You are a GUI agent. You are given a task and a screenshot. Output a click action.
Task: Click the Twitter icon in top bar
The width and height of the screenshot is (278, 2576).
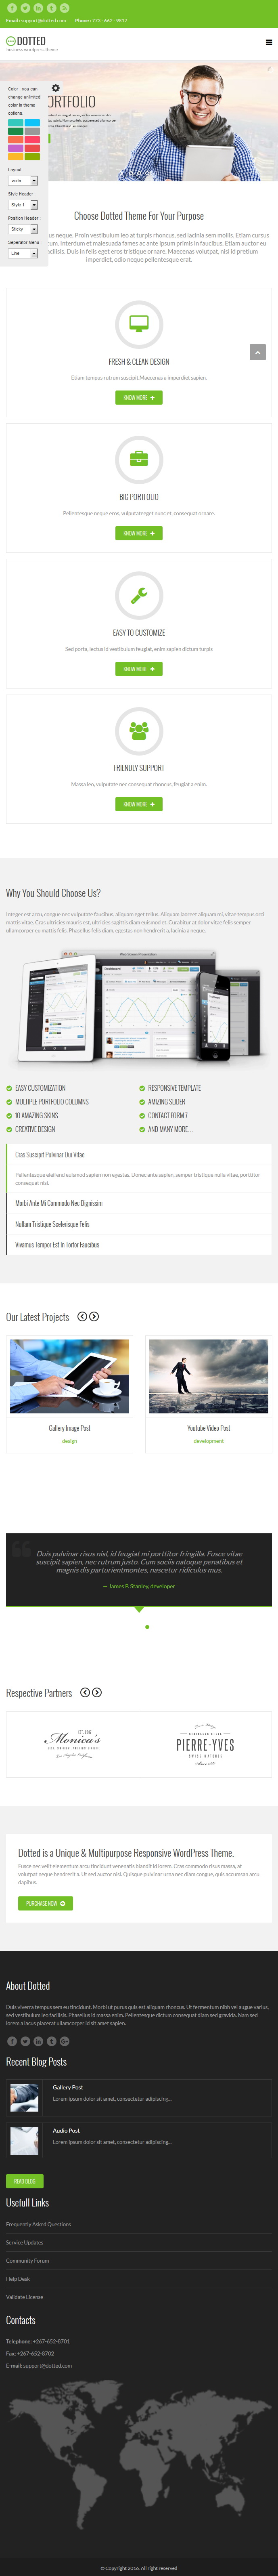(x=25, y=8)
